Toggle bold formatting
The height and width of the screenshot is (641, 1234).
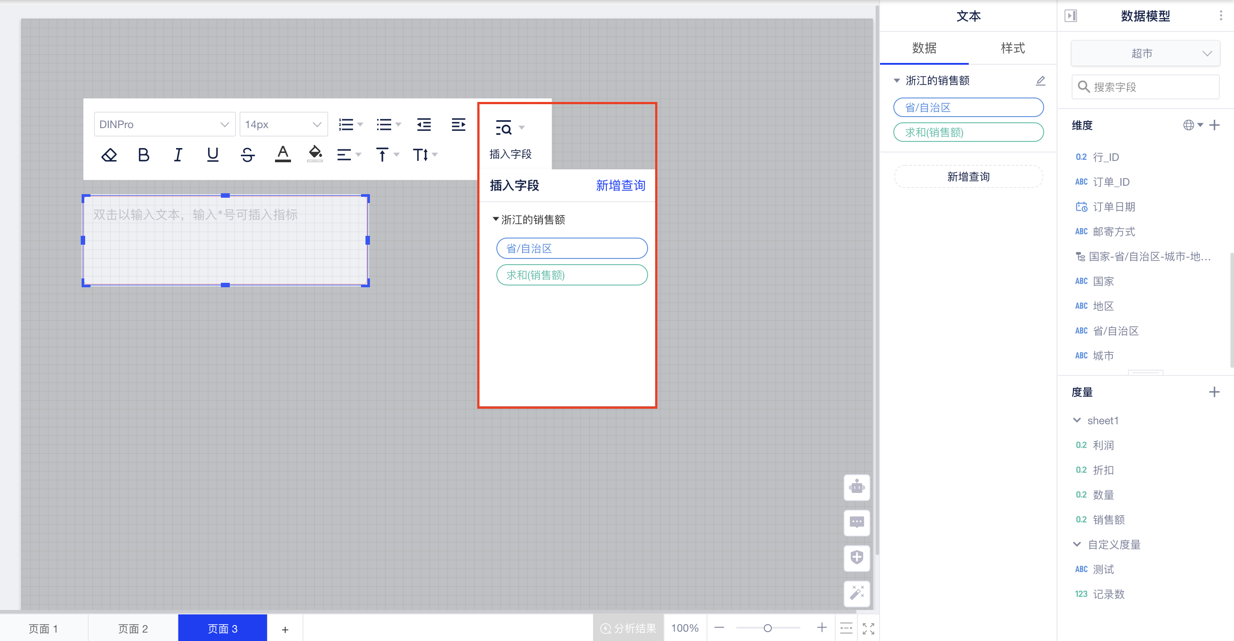[143, 154]
